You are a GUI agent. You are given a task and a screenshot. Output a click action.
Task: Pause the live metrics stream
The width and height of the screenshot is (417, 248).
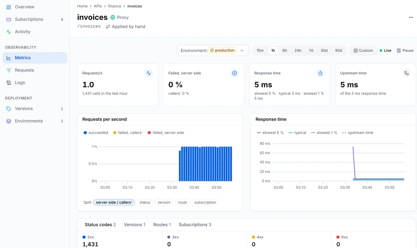coord(405,51)
